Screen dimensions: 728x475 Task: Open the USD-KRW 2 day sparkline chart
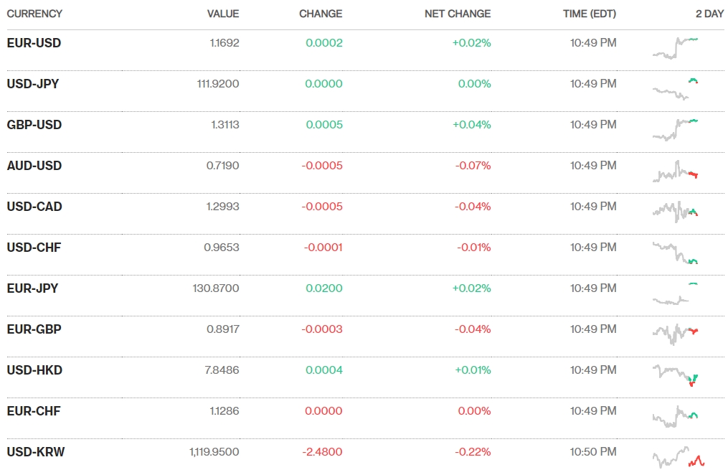(679, 458)
